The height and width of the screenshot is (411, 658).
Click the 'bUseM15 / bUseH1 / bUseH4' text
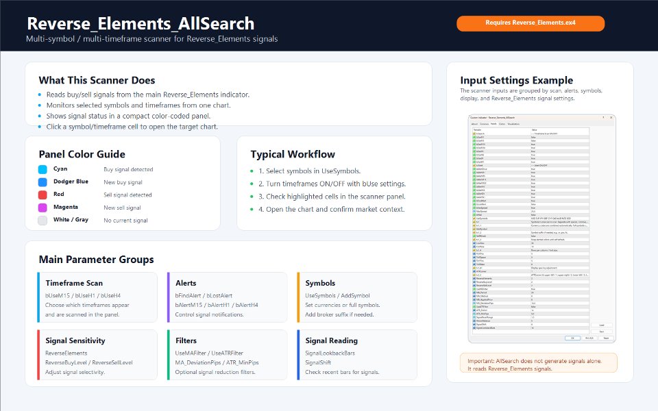(x=83, y=296)
